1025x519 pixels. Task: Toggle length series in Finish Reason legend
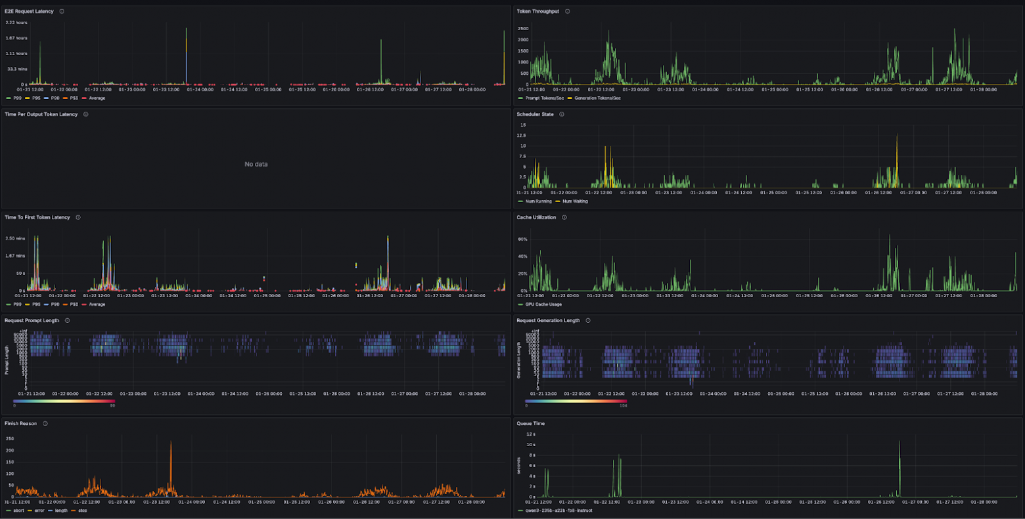coord(58,510)
